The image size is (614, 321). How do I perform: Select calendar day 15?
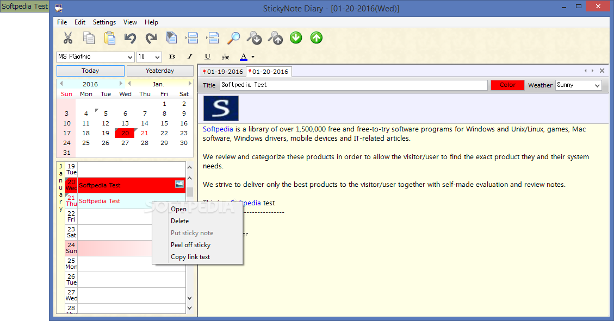164,123
